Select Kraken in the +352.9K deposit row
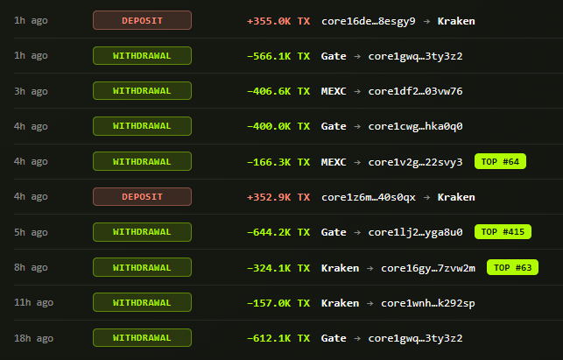The image size is (563, 360). click(456, 197)
